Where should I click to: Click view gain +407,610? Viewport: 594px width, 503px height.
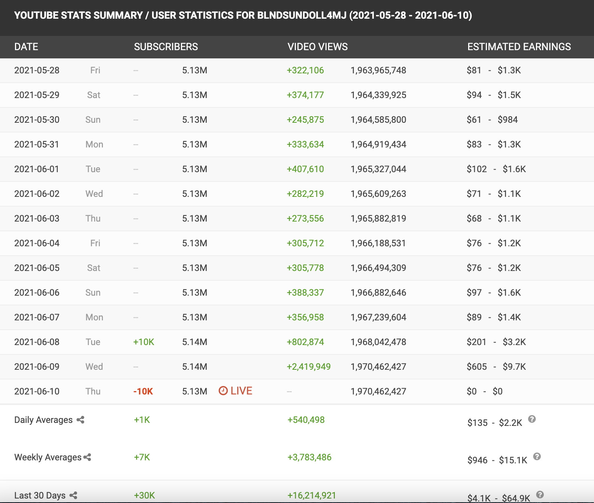click(x=305, y=169)
